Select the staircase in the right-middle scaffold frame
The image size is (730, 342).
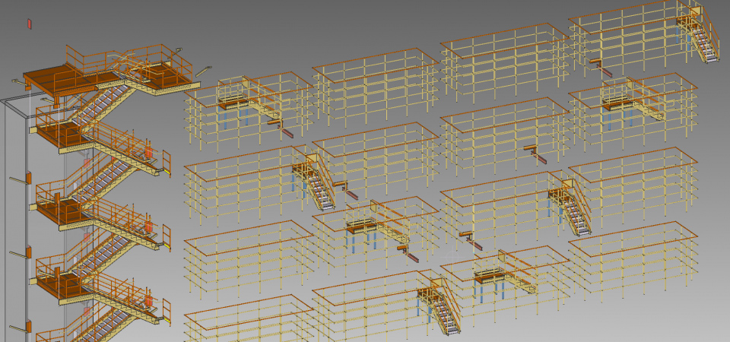573,211
